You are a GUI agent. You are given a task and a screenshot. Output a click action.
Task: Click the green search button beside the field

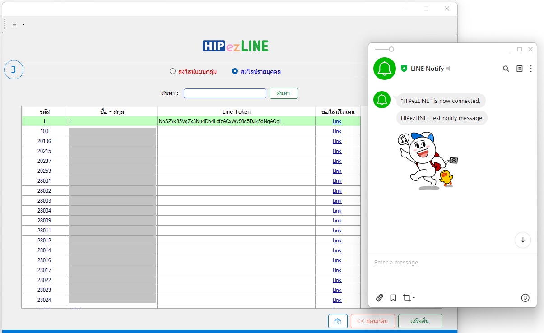pyautogui.click(x=284, y=93)
